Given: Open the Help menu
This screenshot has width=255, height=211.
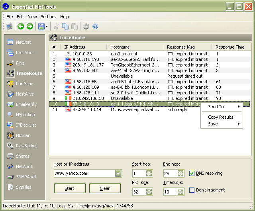Looking at the screenshot, I should tap(65, 17).
